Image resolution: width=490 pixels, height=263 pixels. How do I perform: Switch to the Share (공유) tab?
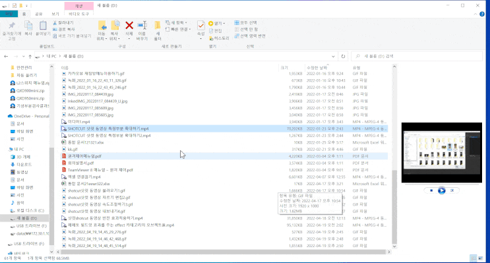pos(38,14)
